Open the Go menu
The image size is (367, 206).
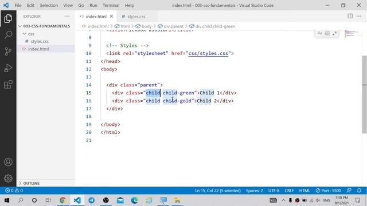(81, 5)
